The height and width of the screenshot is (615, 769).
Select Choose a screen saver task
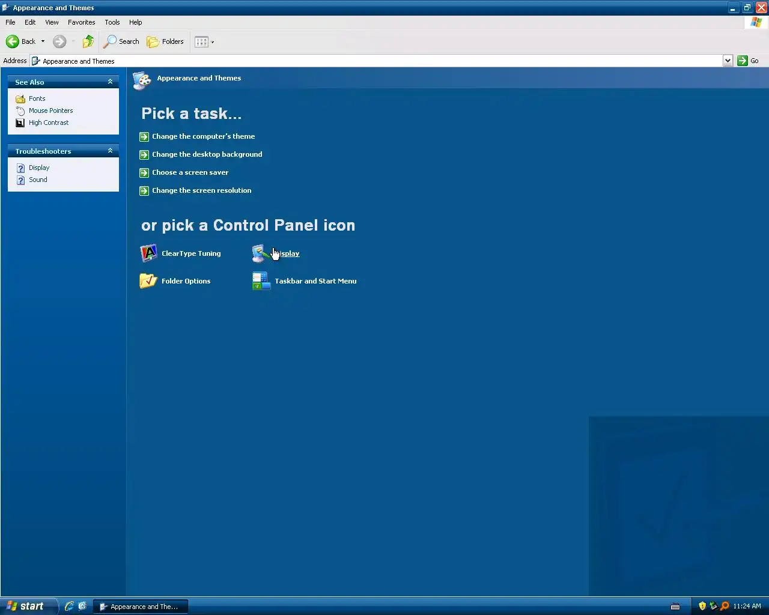190,172
